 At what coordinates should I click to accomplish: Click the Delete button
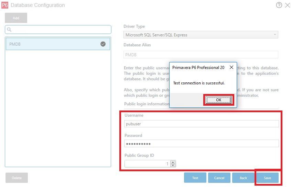[x=17, y=178]
